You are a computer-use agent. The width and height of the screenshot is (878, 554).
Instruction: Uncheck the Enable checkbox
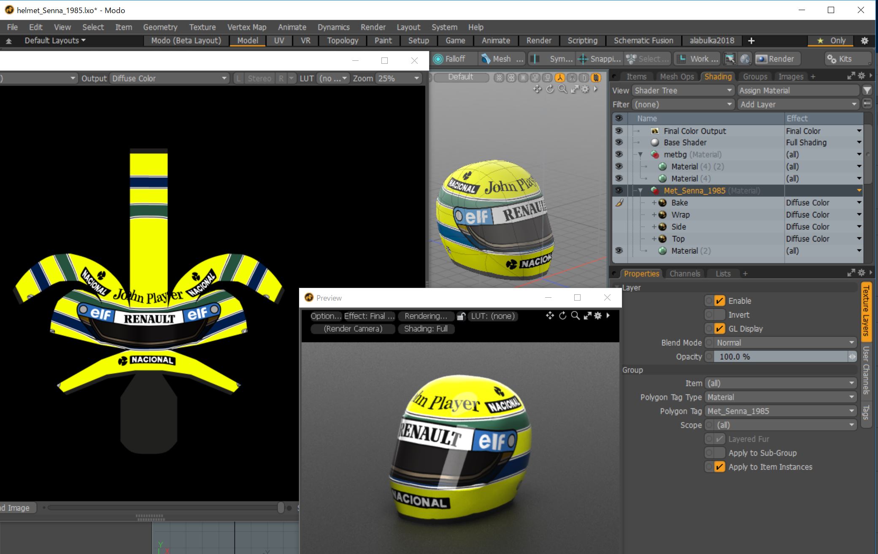[x=719, y=301]
